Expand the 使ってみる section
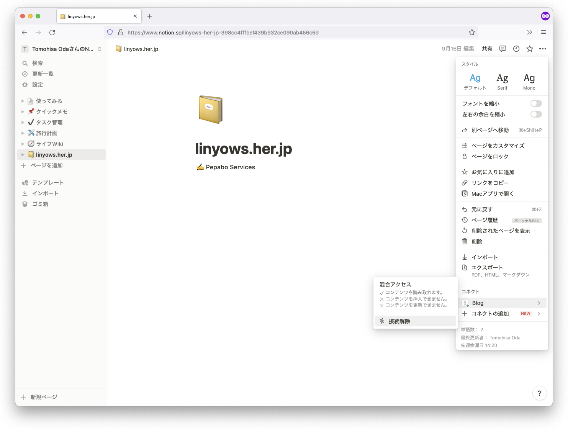The height and width of the screenshot is (429, 568). tap(23, 101)
